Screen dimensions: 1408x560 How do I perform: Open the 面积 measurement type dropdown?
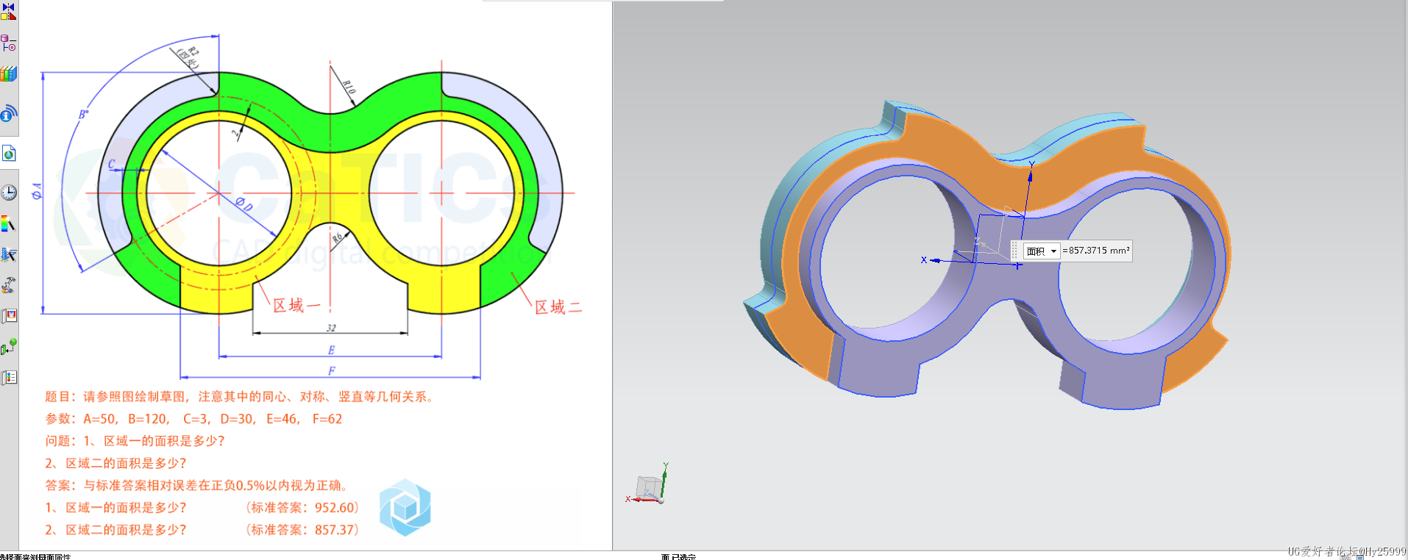[x=1042, y=251]
